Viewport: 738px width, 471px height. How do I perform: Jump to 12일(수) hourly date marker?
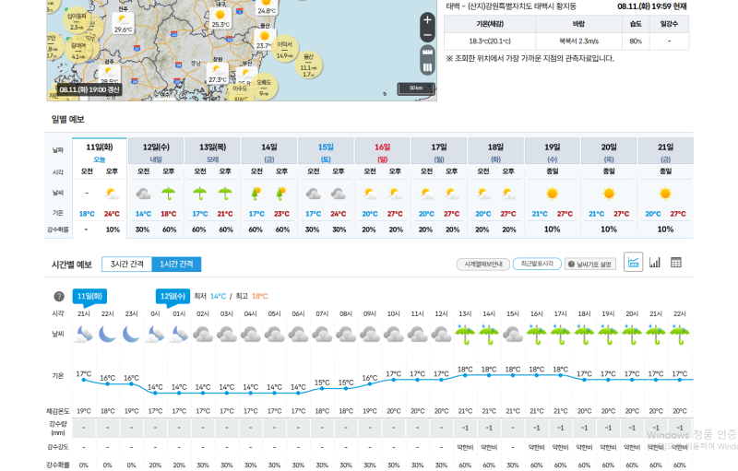coord(173,296)
